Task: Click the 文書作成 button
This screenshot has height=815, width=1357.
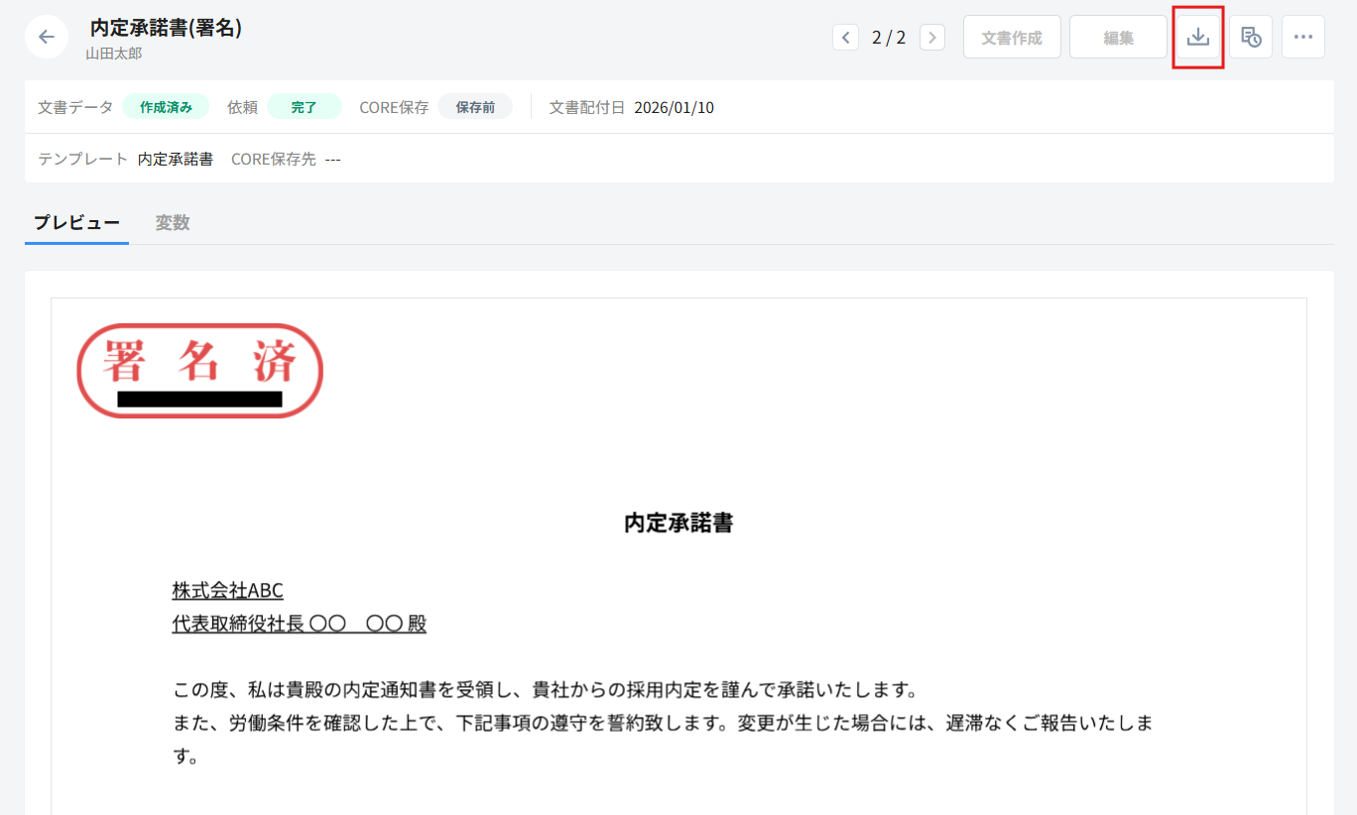Action: tap(1011, 38)
